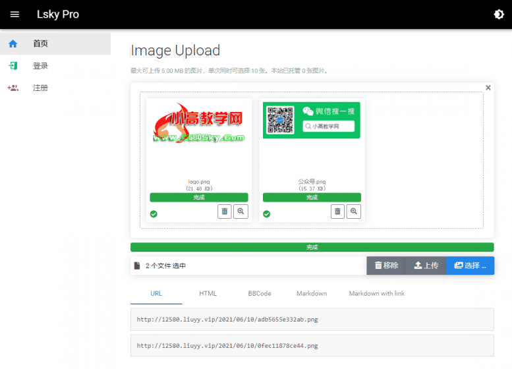Viewport: 512px width, 369px height.
Task: Switch to the HTML tab
Action: 208,294
